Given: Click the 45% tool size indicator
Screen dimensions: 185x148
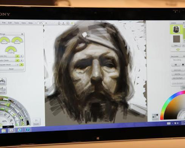Looking at the screenshot, I should pyautogui.click(x=4, y=121).
